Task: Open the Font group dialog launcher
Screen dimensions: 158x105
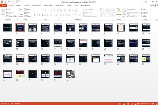Action: tap(58, 19)
